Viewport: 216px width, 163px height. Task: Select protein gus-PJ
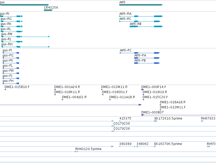tap(11, 78)
